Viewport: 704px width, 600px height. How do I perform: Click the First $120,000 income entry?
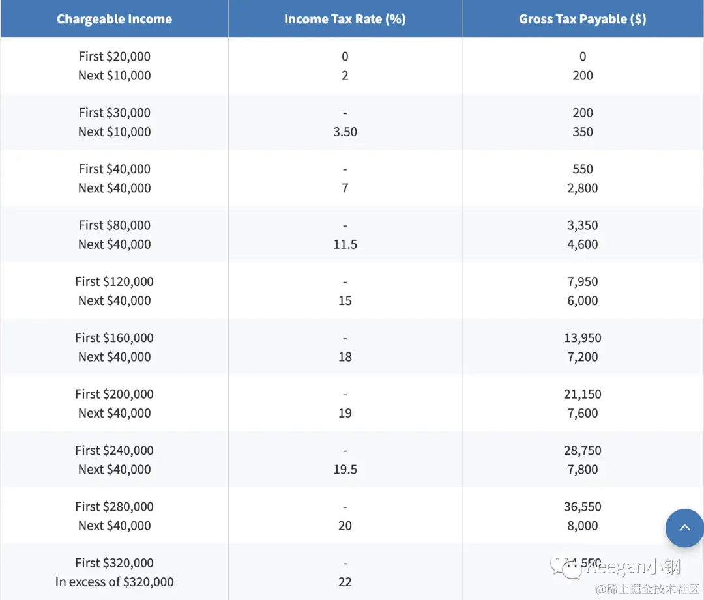(x=114, y=281)
